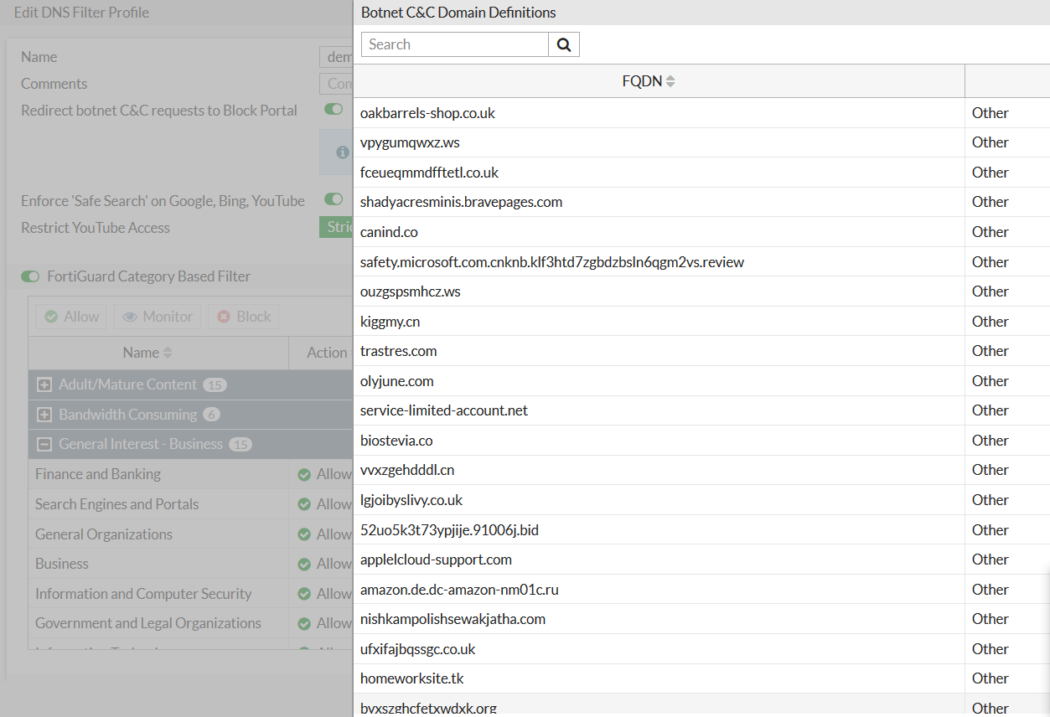The height and width of the screenshot is (717, 1050).
Task: Click the Monitor action button
Action: coord(157,316)
